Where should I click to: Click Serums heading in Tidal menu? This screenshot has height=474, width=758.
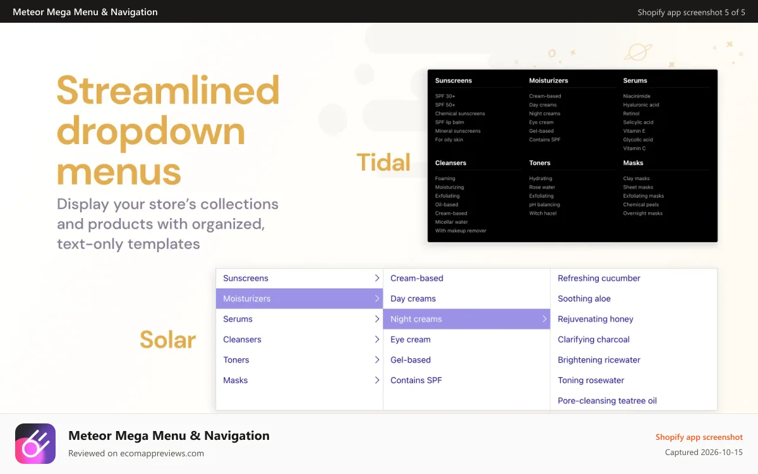coord(635,80)
